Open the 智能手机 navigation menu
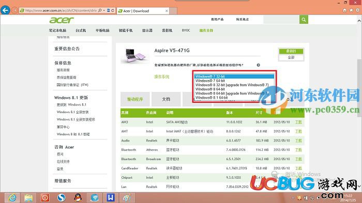Screen dimensions: 362x203 click(126, 30)
